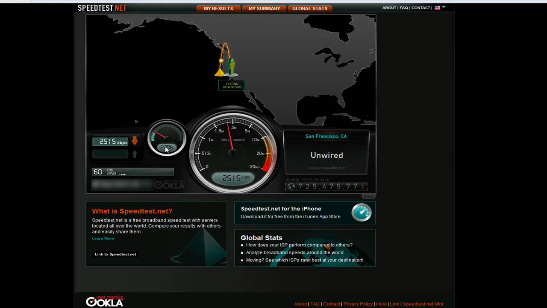Click Speedtest.net for the iPhone heading
Image resolution: width=547 pixels, height=308 pixels.
point(281,209)
